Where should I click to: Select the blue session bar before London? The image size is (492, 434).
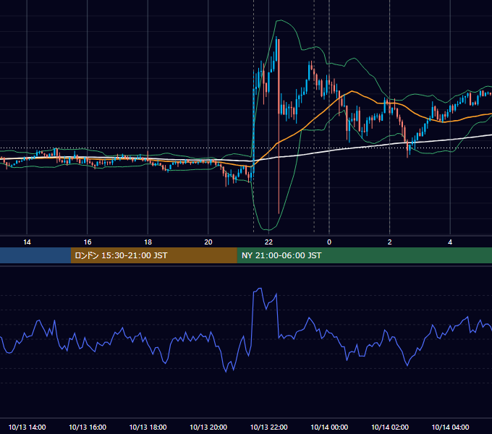(35, 255)
